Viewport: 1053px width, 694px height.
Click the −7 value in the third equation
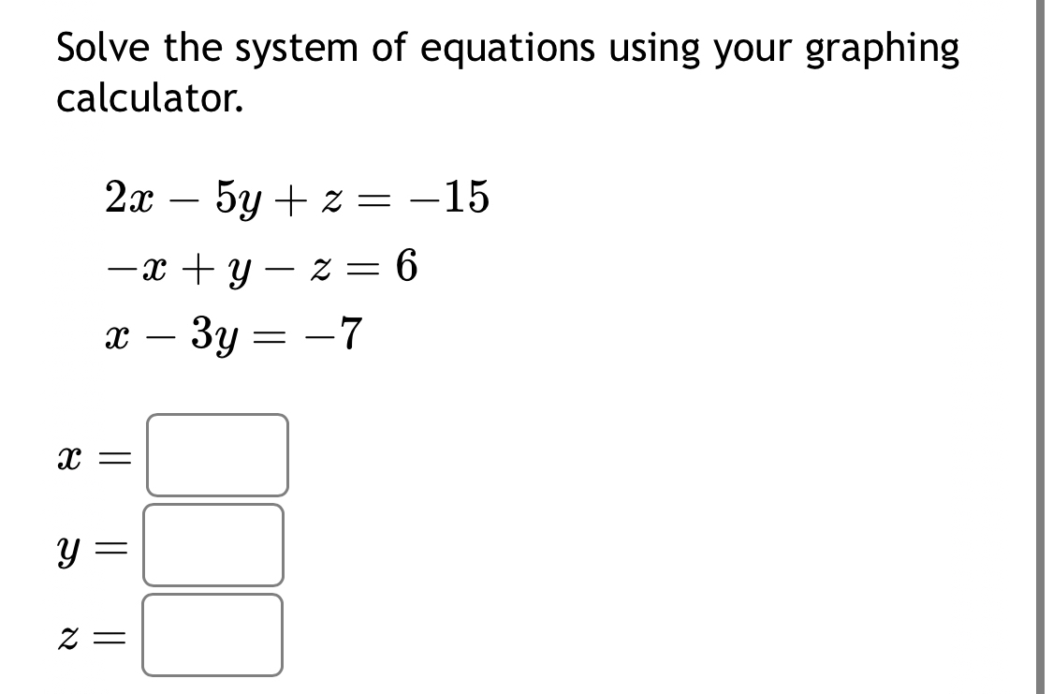pyautogui.click(x=335, y=334)
